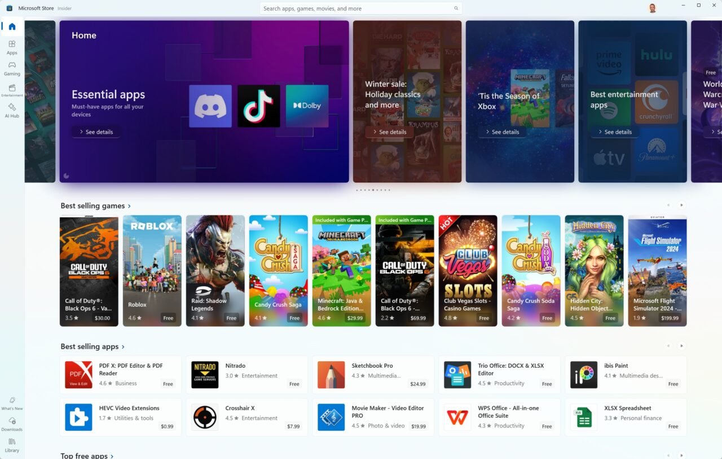Open your account profile picture

pos(652,7)
